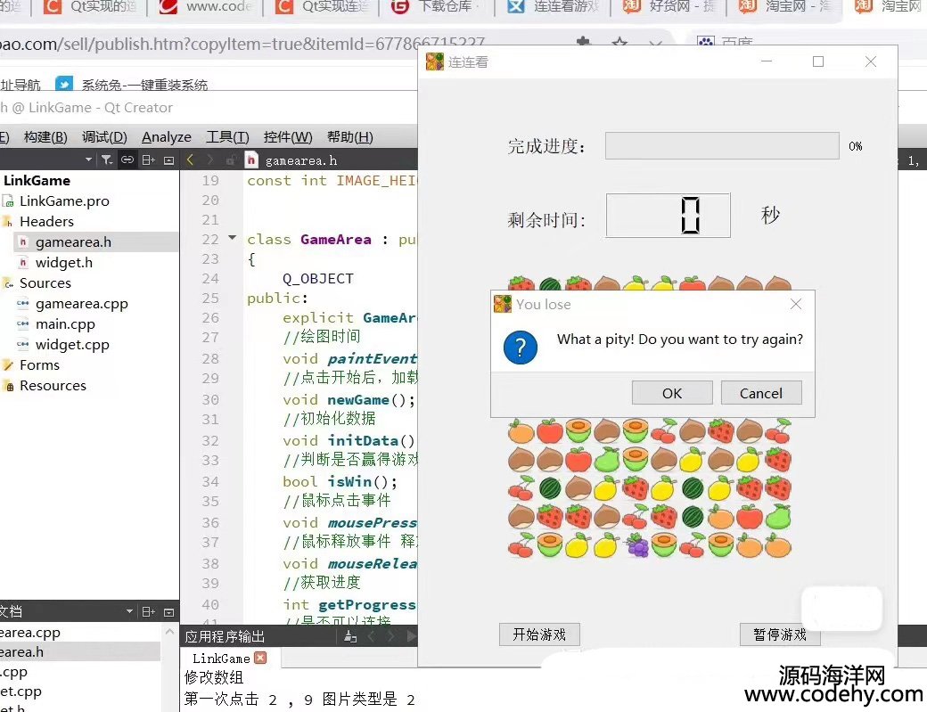
Task: Go forward in editor navigation
Action: [209, 160]
